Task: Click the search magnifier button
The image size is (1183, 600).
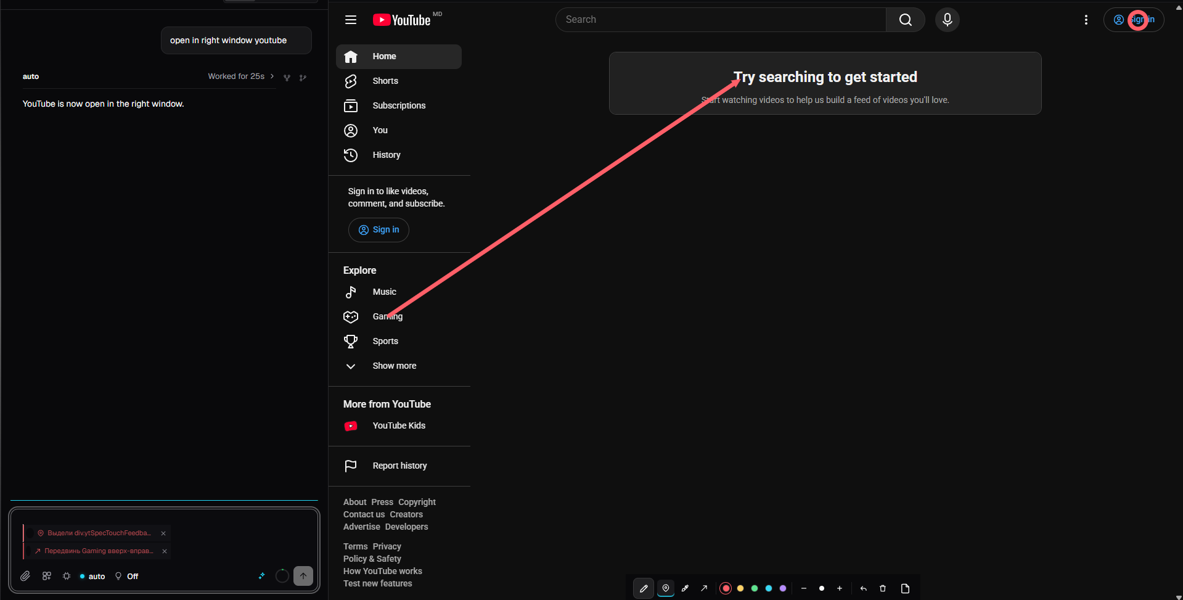Action: tap(905, 20)
